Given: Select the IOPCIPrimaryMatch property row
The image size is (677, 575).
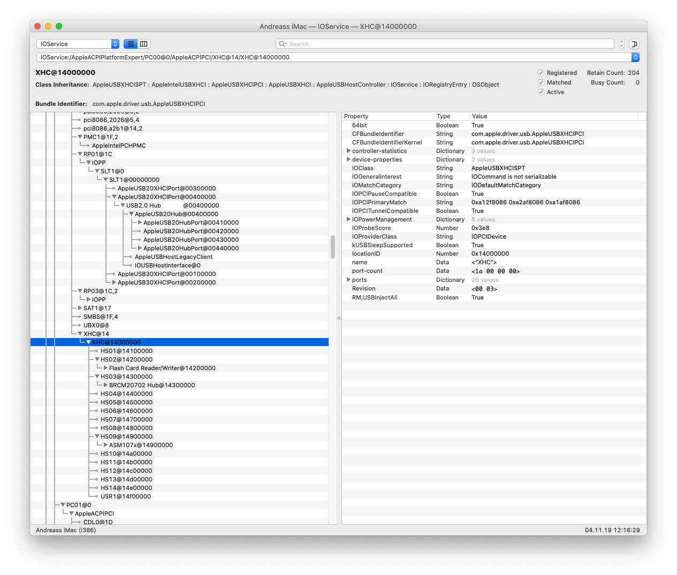Looking at the screenshot, I should [494, 202].
